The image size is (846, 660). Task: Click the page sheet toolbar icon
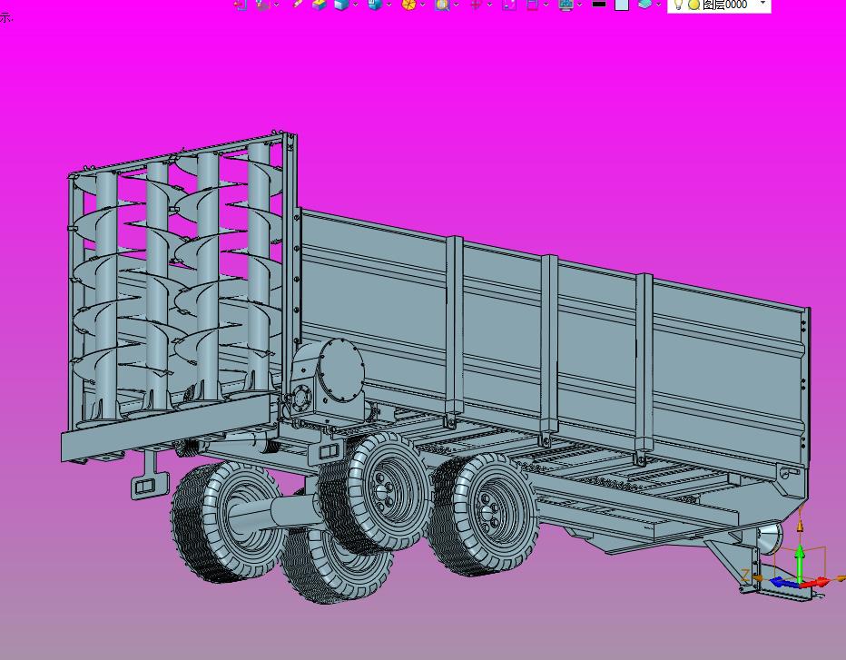coord(532,5)
